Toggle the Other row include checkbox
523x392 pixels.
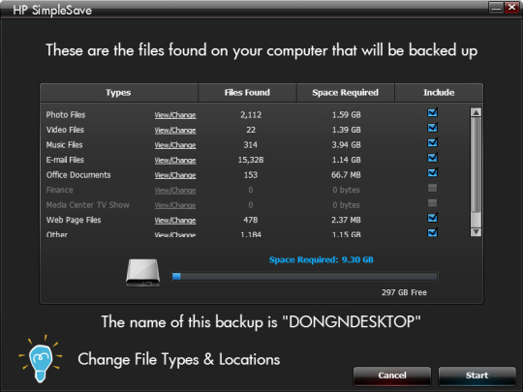point(433,232)
